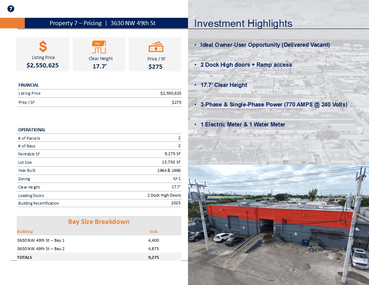
Task: Select the Property 7 – Pricing header bar
Action: 106,23
